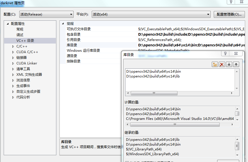Viewport: 248px width, 162px height.
Task: Click up scroll arrow in 继承的值 list
Action: (237, 139)
